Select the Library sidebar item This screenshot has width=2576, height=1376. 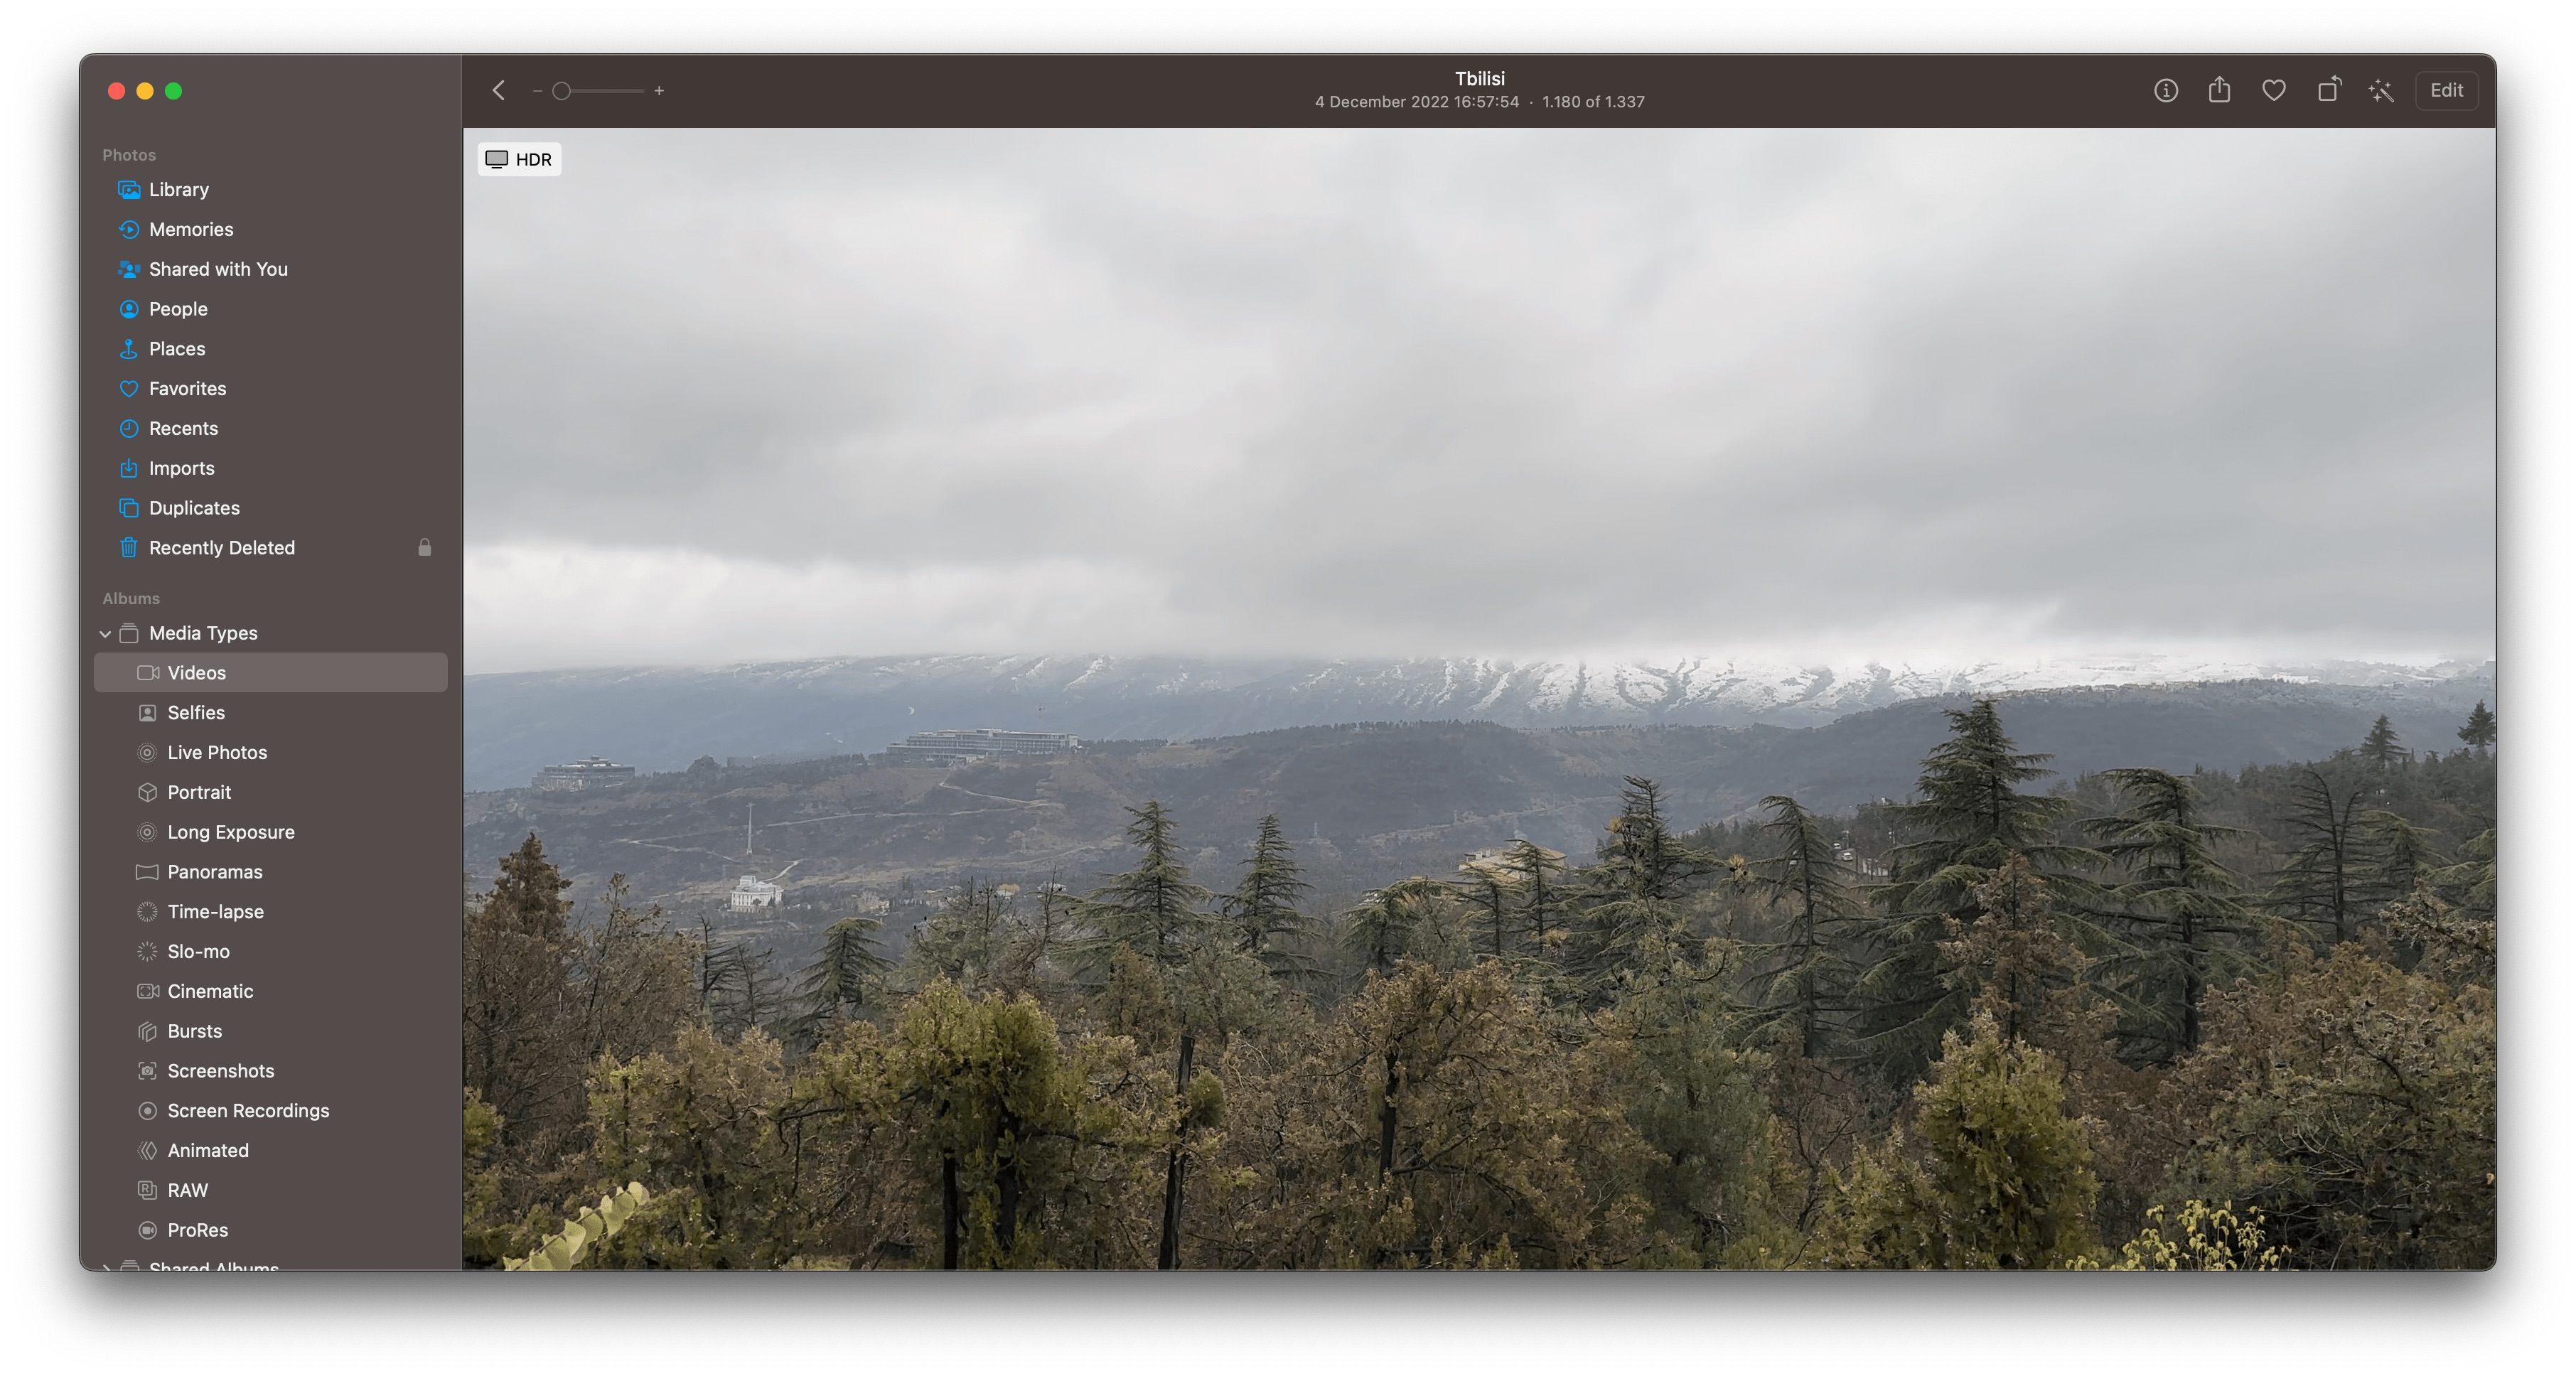177,188
